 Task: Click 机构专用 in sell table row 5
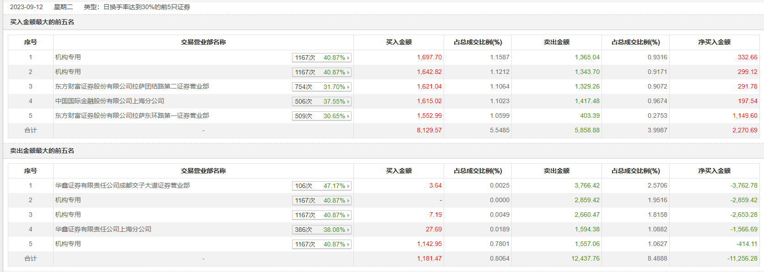[68, 244]
